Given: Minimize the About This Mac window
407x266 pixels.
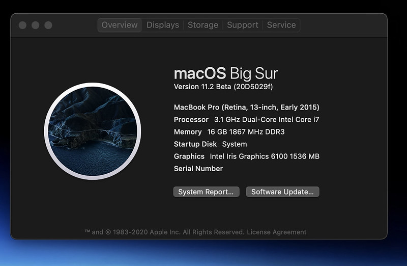Looking at the screenshot, I should 36,25.
